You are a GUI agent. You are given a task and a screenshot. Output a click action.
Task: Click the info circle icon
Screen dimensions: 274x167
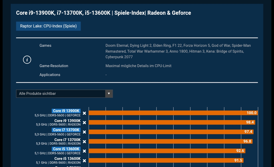[27, 60]
